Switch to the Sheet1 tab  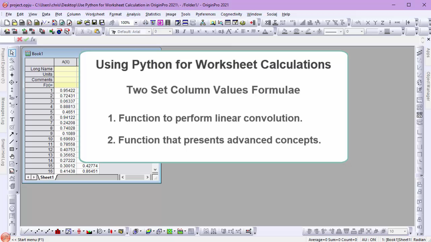tap(46, 177)
